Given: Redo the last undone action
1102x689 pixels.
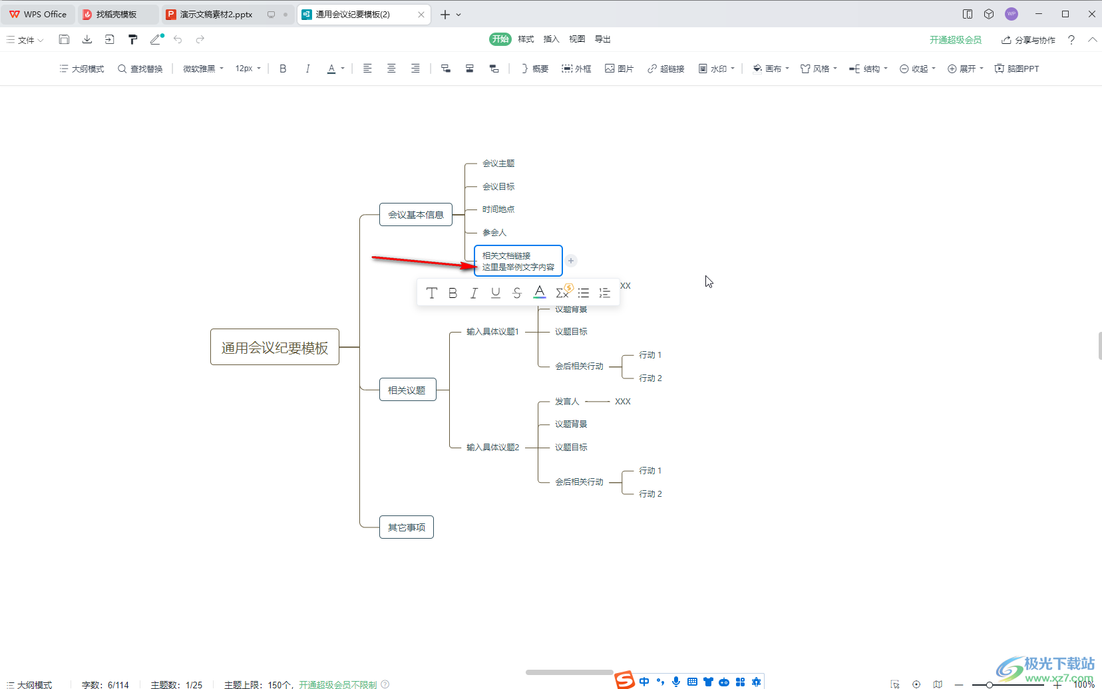Looking at the screenshot, I should pyautogui.click(x=200, y=39).
